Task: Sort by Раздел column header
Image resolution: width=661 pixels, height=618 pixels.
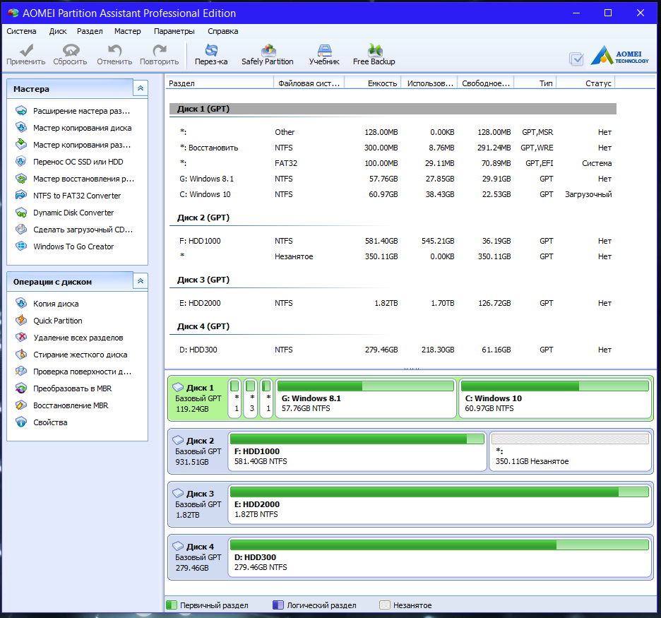Action: (220, 83)
